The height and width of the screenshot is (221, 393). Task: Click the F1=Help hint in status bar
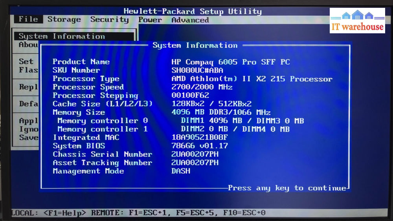coord(65,213)
